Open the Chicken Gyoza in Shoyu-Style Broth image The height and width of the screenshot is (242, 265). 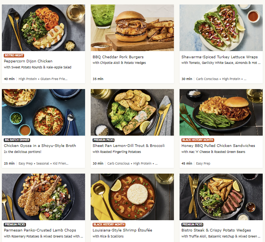point(43,112)
